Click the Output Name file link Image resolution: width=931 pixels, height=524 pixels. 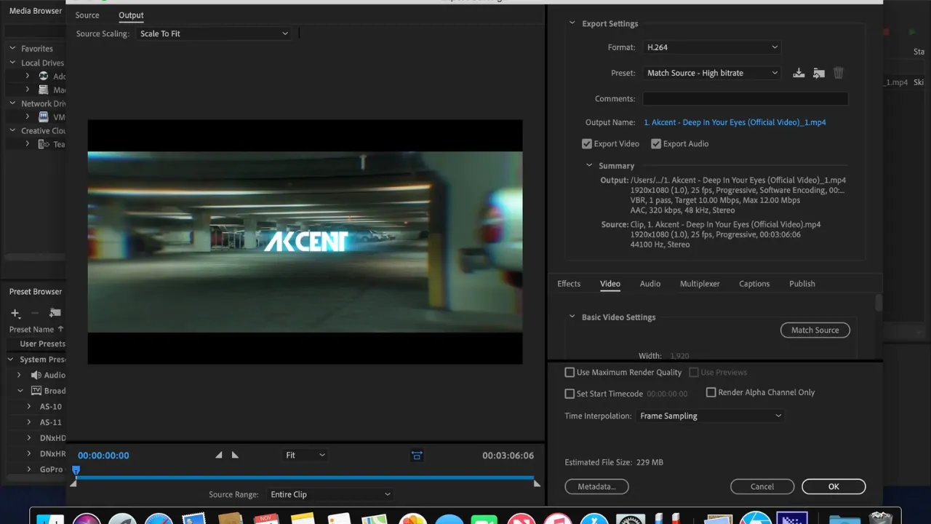(x=735, y=122)
